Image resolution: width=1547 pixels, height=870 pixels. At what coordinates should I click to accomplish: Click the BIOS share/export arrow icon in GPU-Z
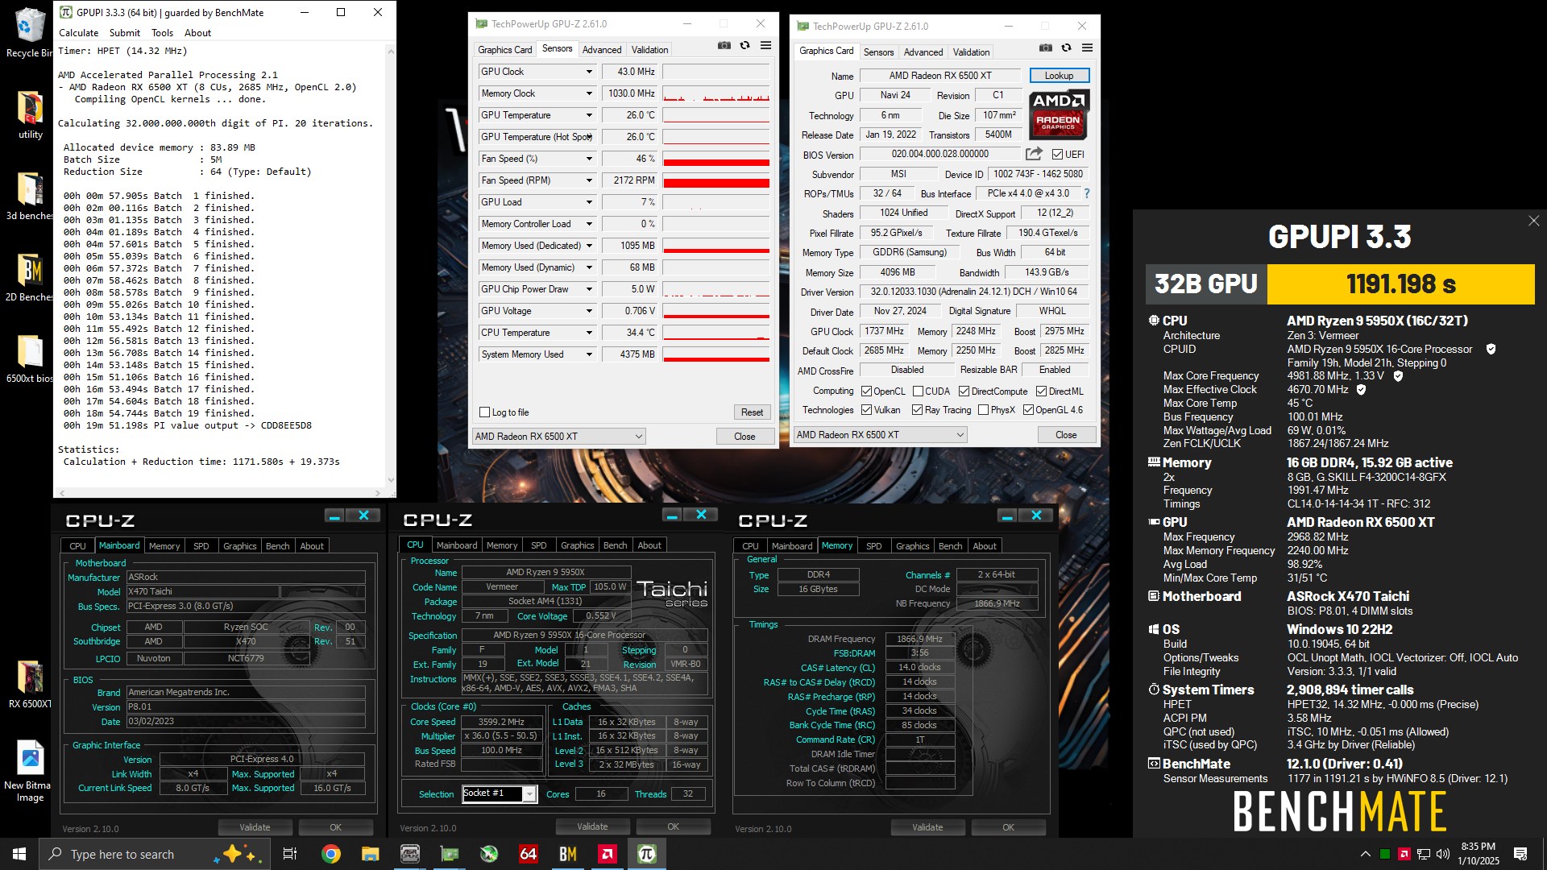1034,154
